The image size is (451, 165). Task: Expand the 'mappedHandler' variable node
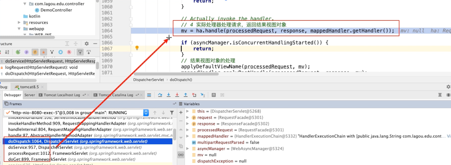pyautogui.click(x=188, y=136)
